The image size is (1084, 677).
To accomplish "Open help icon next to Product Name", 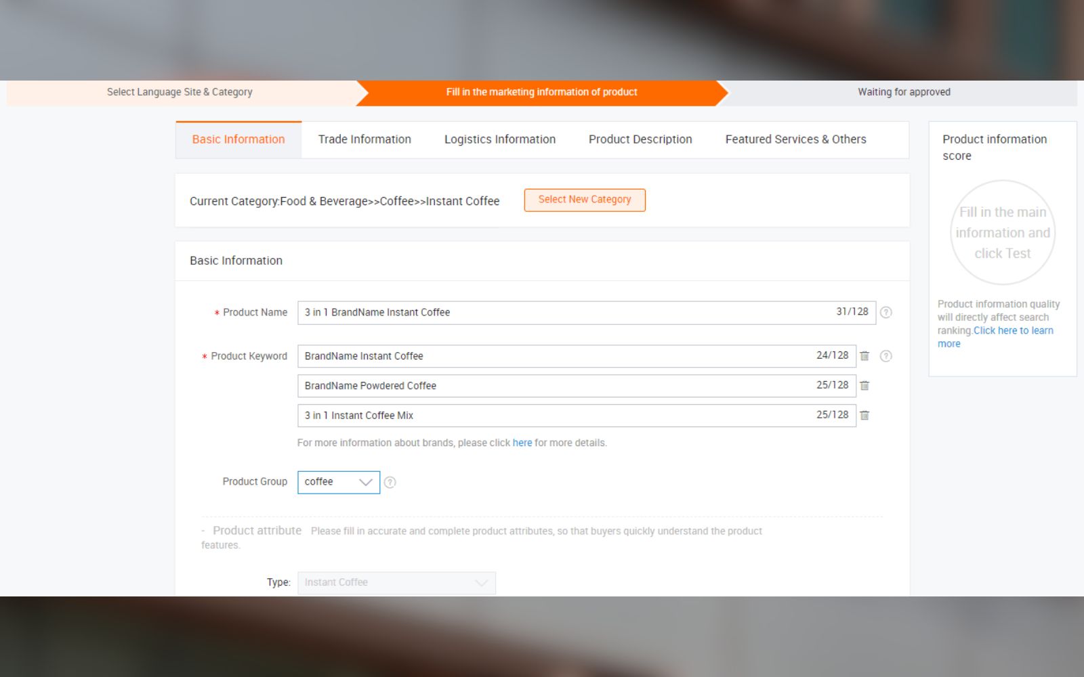I will point(885,312).
